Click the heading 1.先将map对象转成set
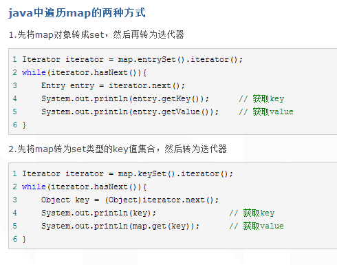Image resolution: width=337 pixels, height=265 pixels. 96,34
